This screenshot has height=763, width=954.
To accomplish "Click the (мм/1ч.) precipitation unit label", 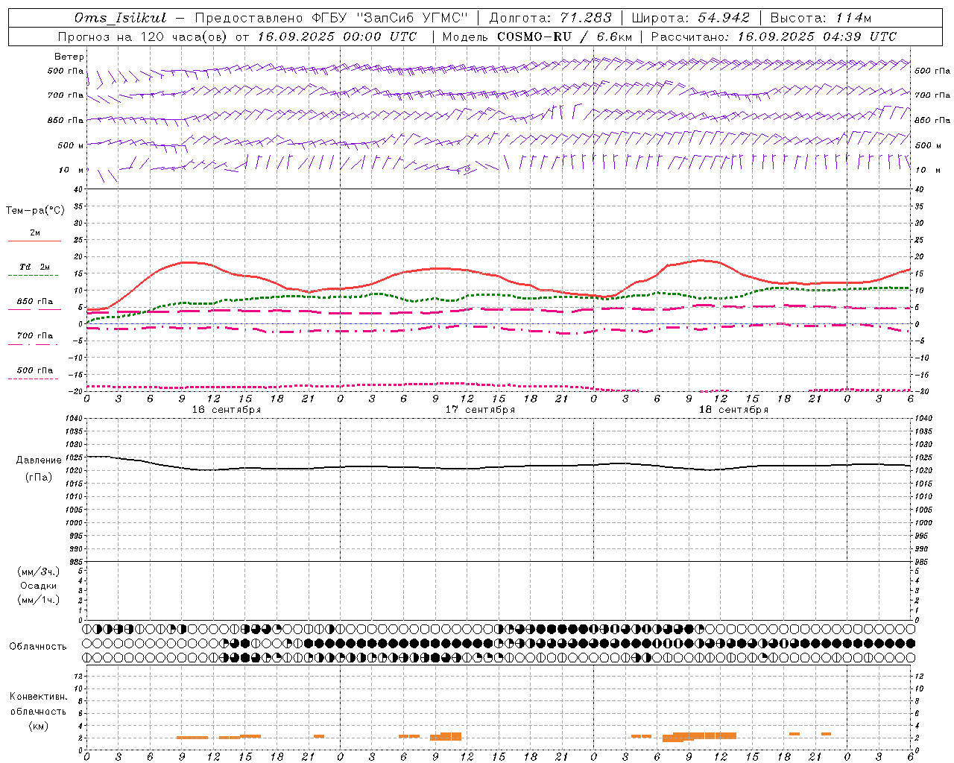I will point(39,600).
